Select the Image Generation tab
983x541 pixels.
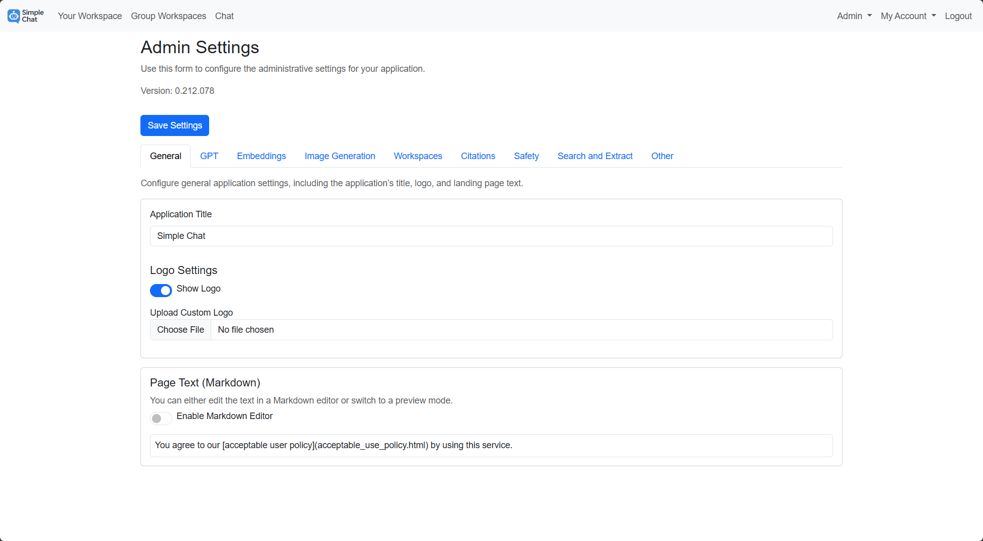tap(340, 156)
